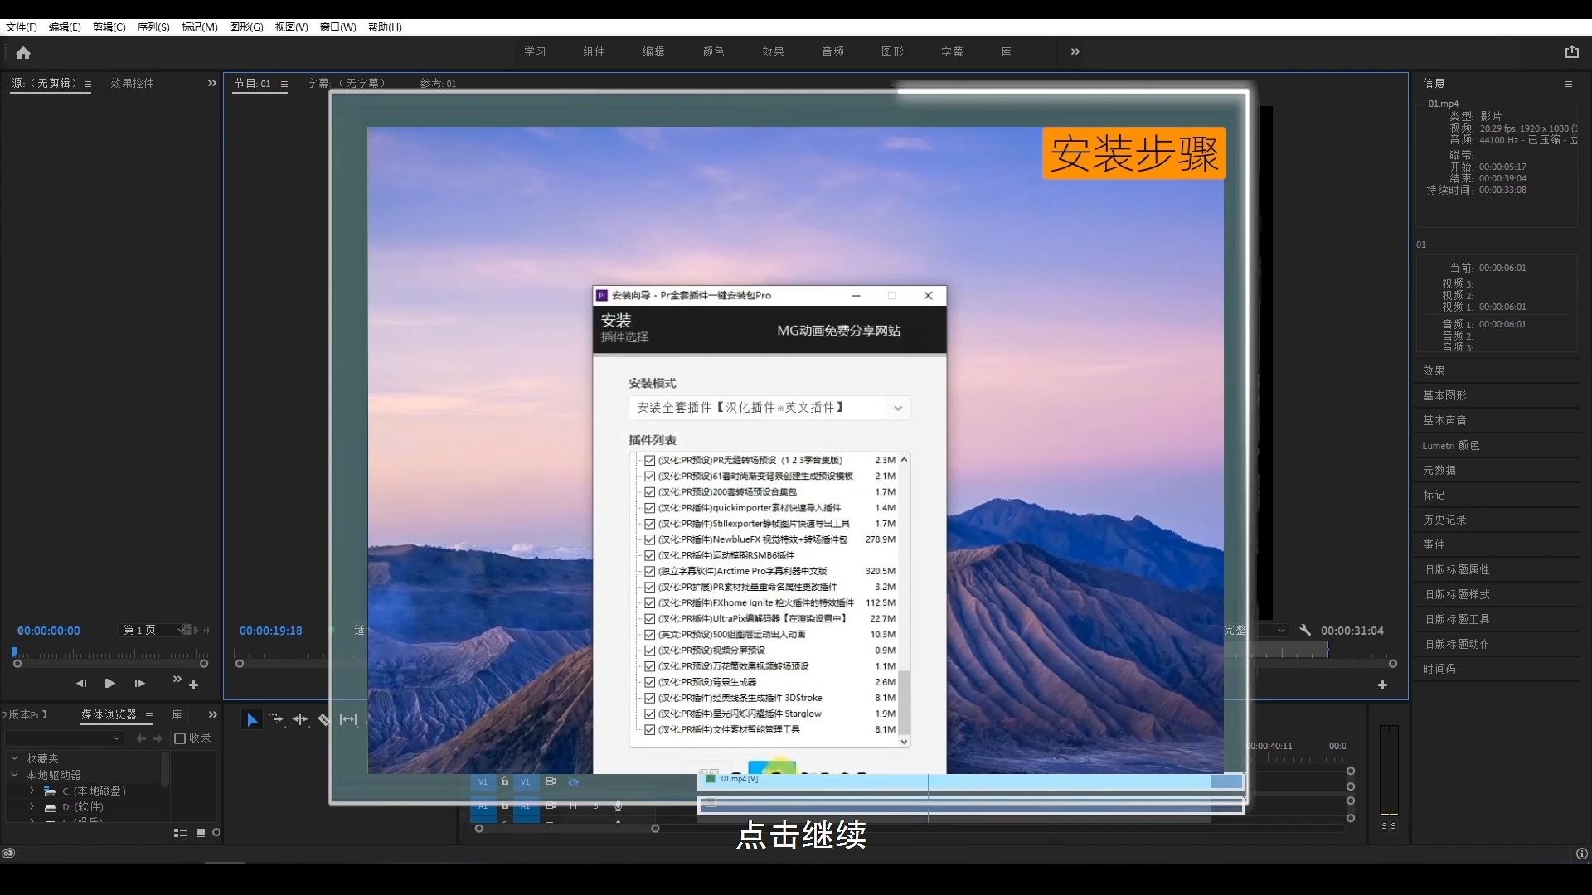1592x895 pixels.
Task: Expand the C: (本地磁盘) drive
Action: tap(32, 791)
